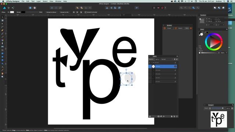Open the Help menu
The image size is (235, 132).
[65, 1]
